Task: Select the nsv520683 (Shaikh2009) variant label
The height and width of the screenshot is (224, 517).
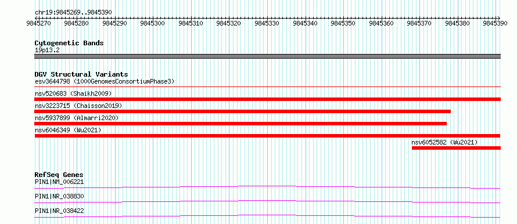Action: pyautogui.click(x=73, y=93)
